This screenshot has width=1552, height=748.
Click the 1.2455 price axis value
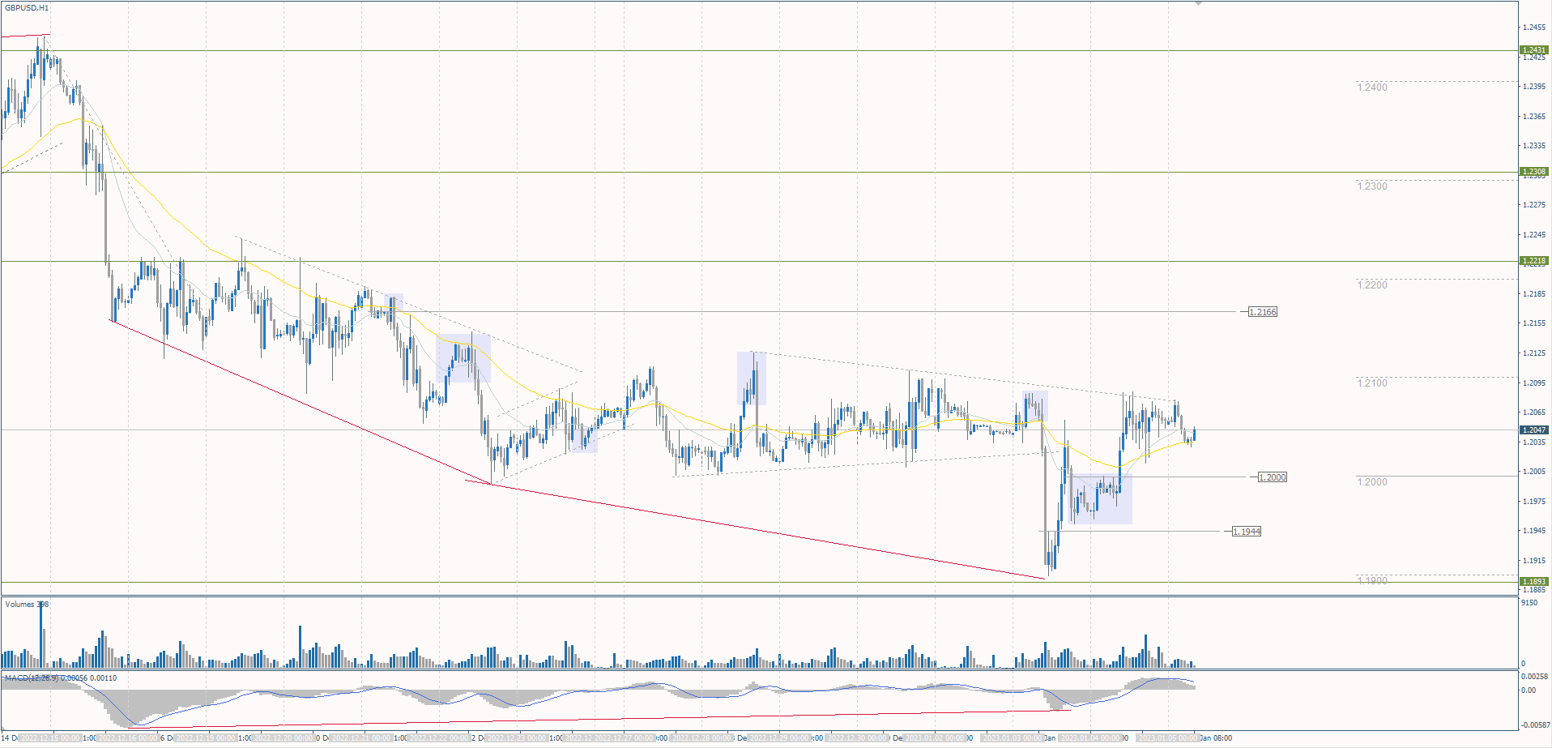1534,28
